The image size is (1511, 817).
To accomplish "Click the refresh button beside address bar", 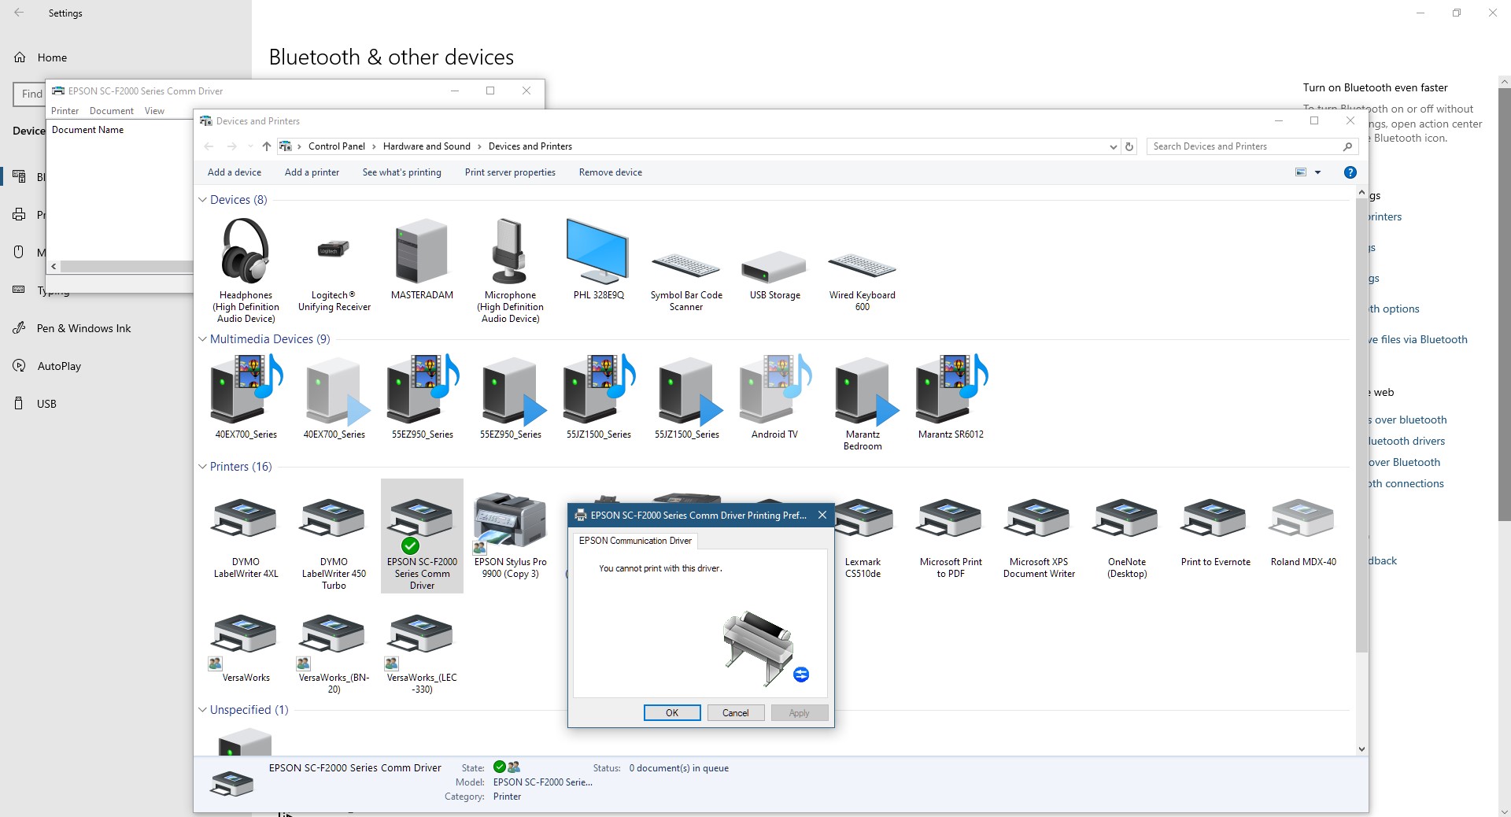I will 1129,146.
